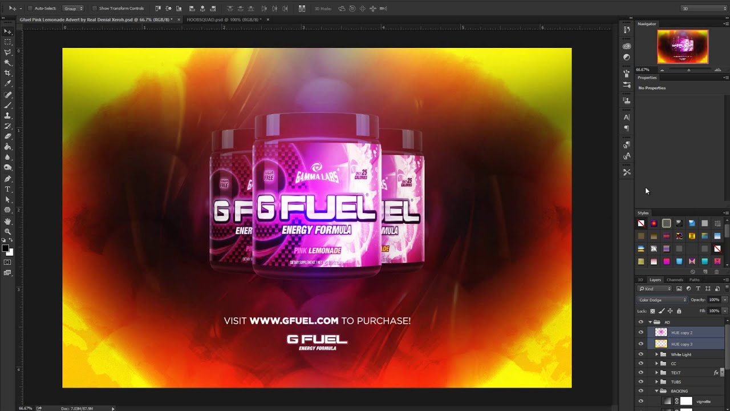Viewport: 730px width, 411px height.
Task: Select the vignette layer mask thumbnail
Action: click(686, 401)
